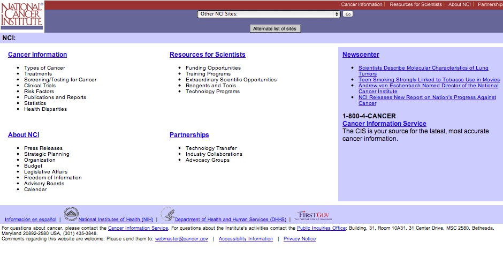
Task: Click the National Cancer Institute logo
Action: [22, 16]
